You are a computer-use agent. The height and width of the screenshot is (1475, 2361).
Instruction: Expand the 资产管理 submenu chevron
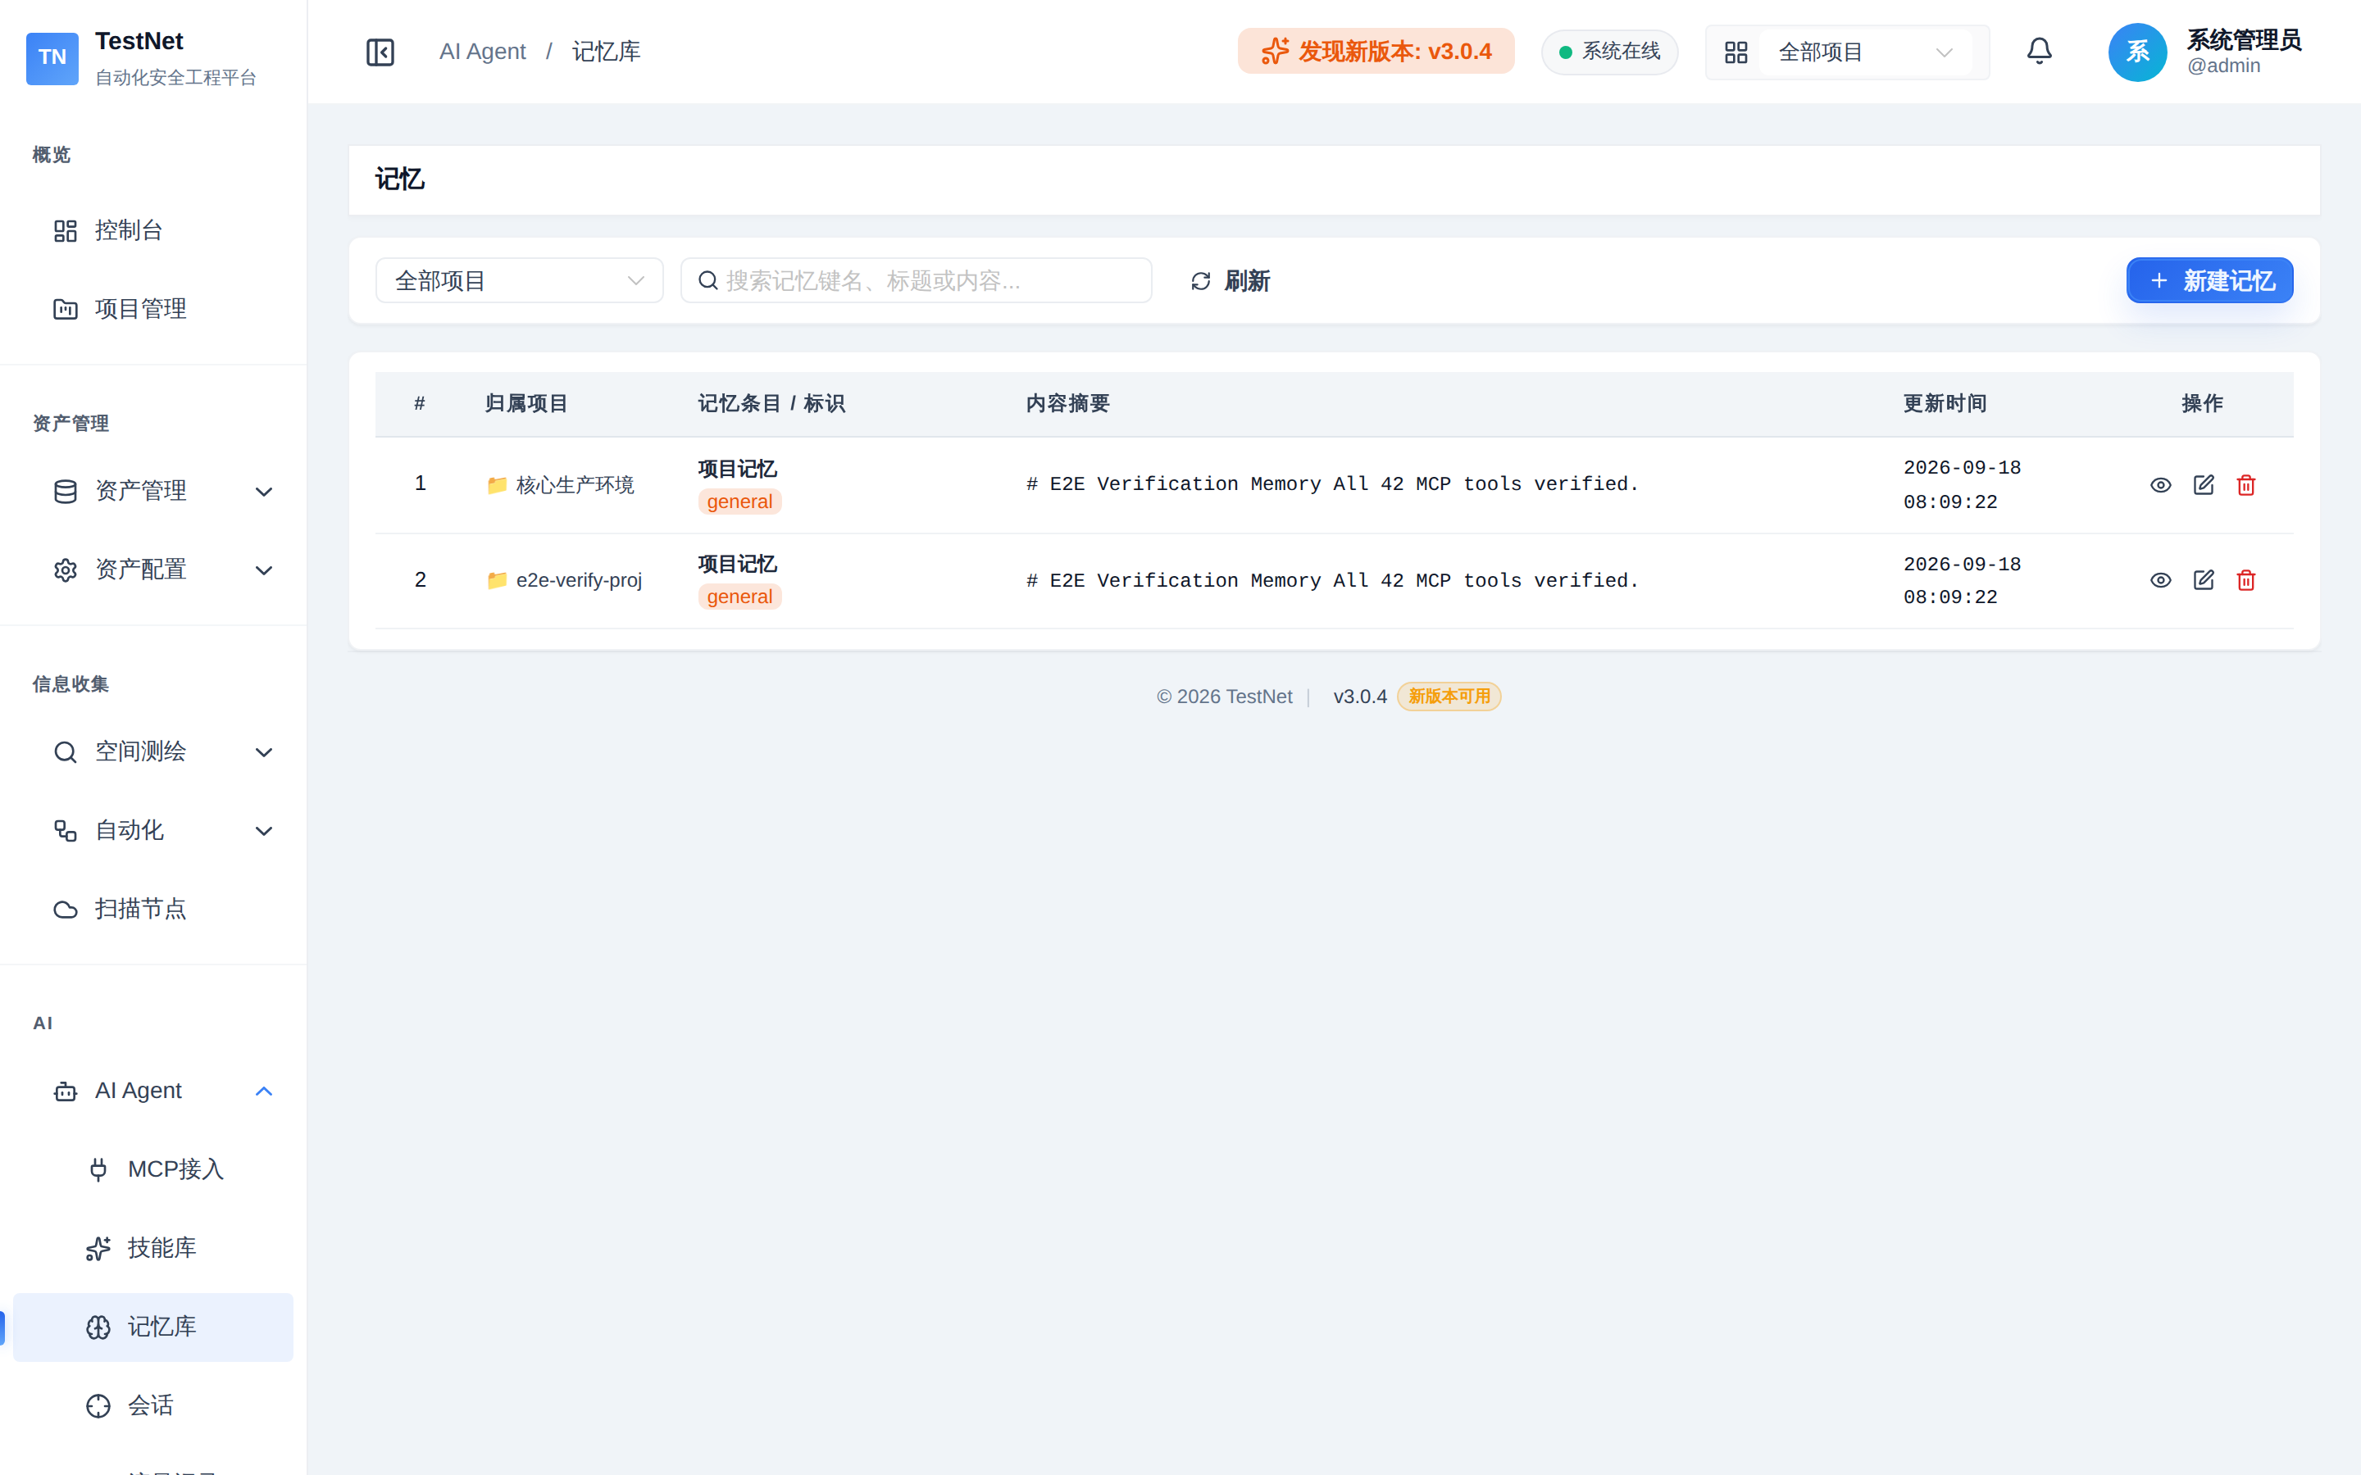[263, 492]
